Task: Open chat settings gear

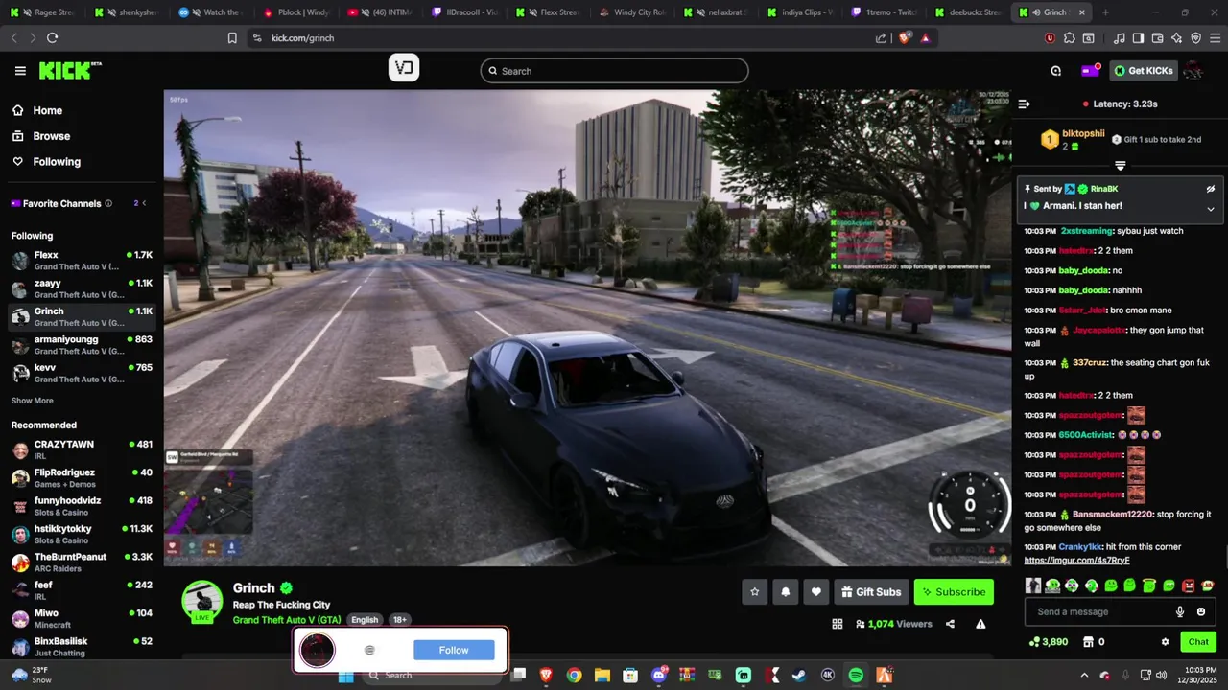Action: point(1165,642)
